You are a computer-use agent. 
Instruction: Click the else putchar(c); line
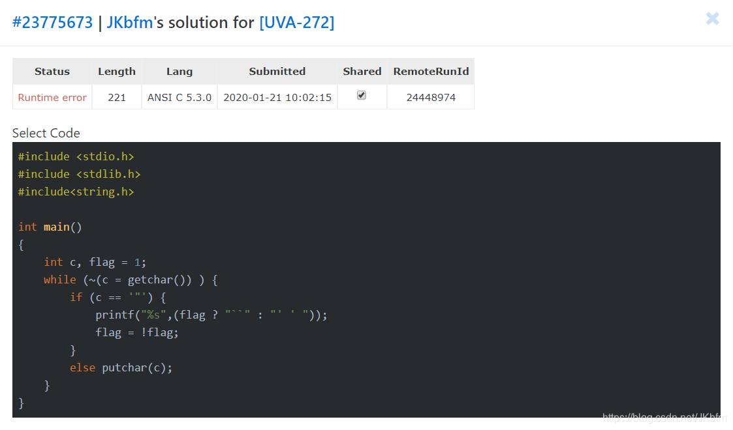[x=121, y=368]
